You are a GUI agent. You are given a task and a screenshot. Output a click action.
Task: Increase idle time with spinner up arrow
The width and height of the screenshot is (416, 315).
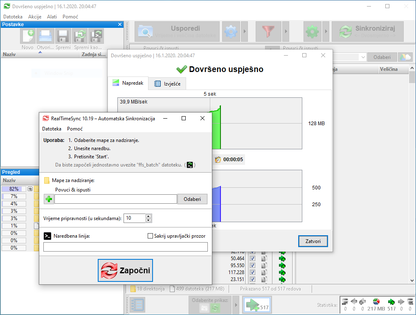(148, 216)
